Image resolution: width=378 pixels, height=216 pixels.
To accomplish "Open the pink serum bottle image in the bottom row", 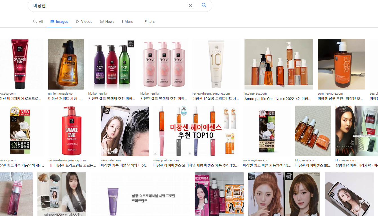I will click(x=16, y=194).
